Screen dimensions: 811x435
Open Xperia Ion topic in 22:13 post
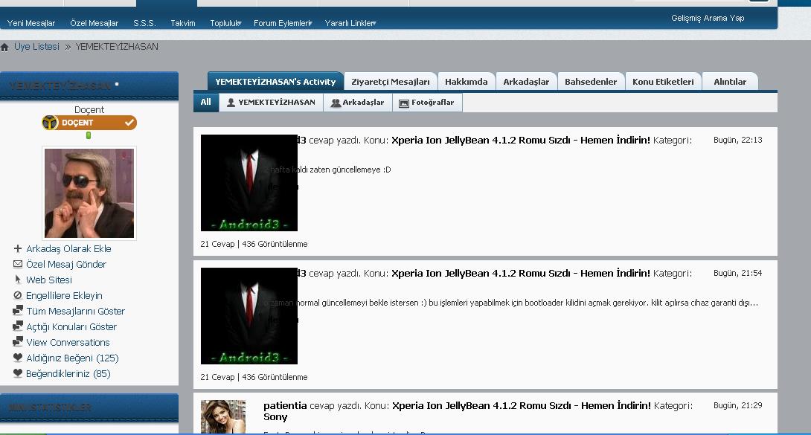point(520,140)
